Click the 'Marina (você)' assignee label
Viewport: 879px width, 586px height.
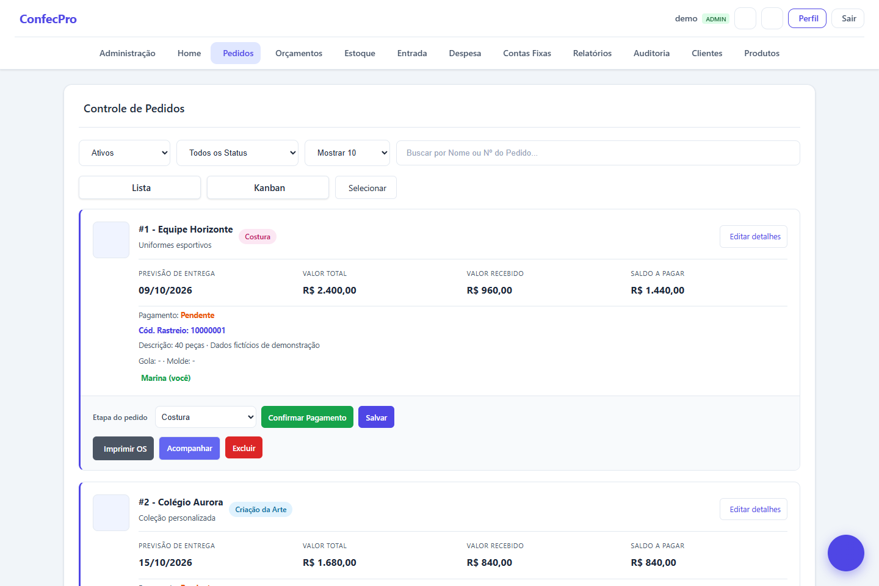[166, 378]
